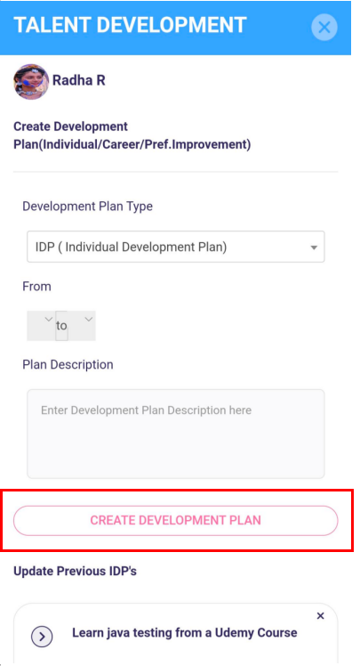The image size is (360, 666).
Task: Click the Radha R name label
Action: click(79, 80)
